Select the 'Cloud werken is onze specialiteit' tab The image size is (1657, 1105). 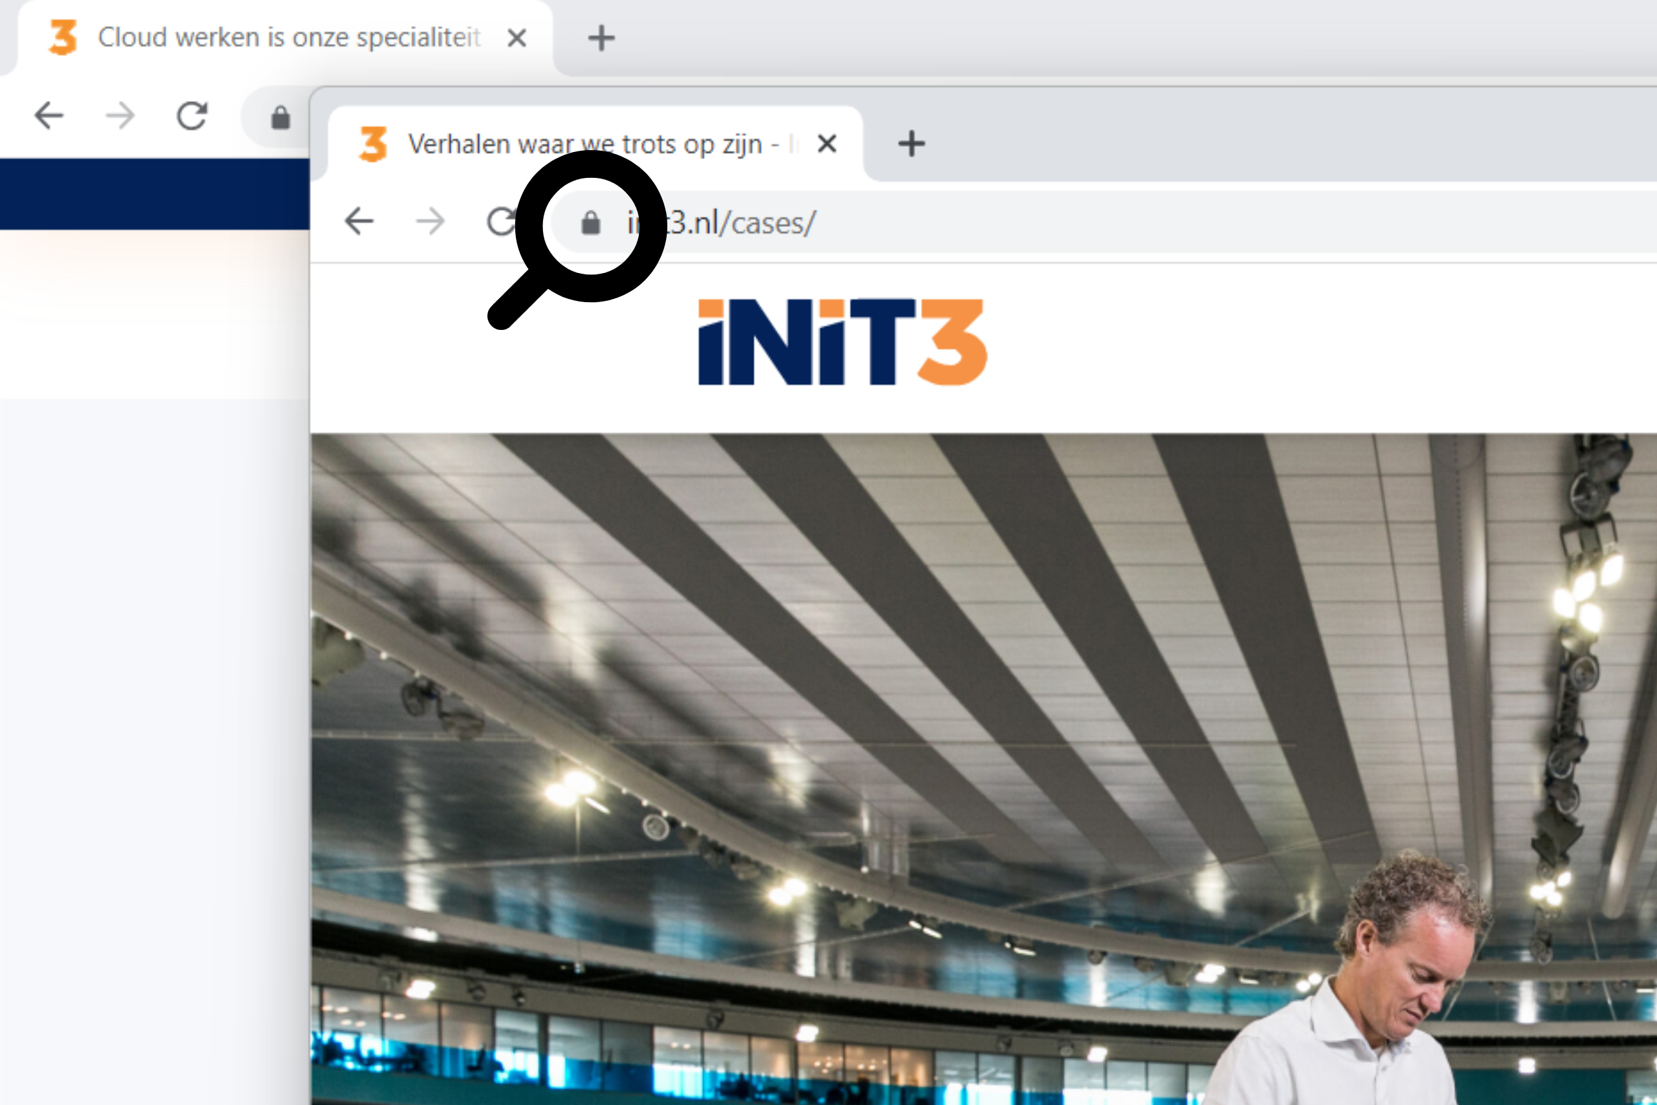click(x=285, y=38)
